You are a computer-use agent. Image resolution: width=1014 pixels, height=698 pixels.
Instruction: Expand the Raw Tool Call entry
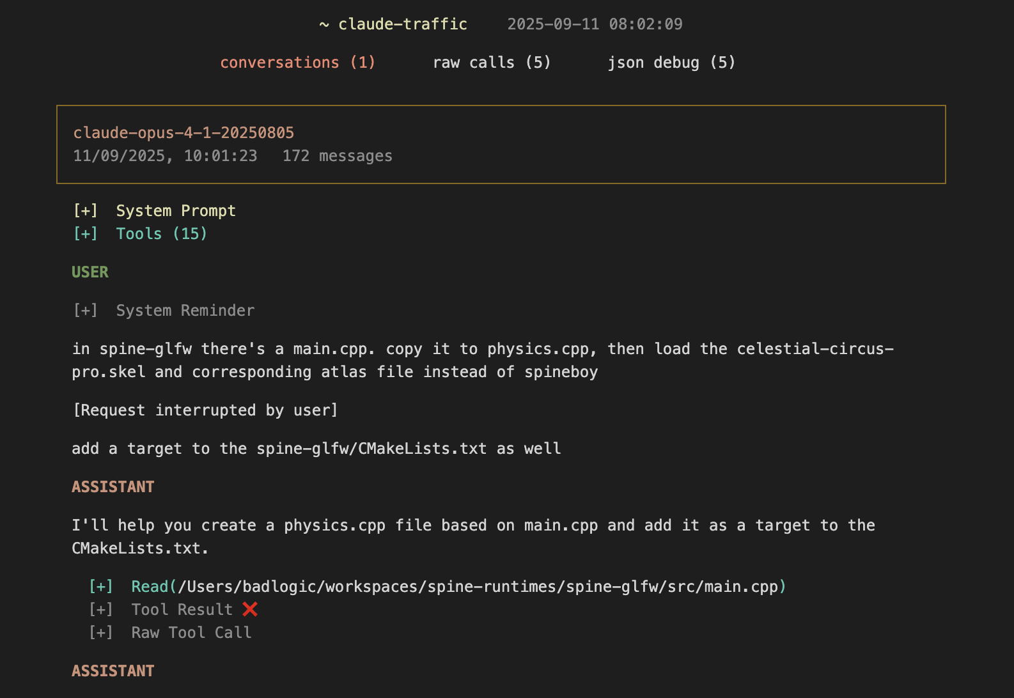click(170, 633)
